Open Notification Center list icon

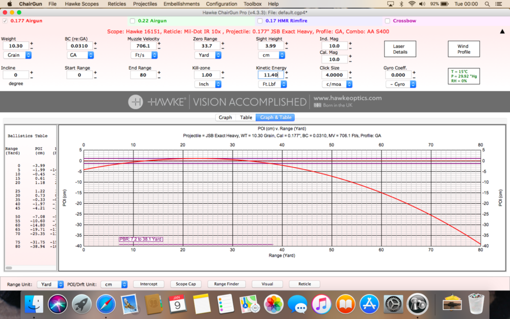[498, 4]
